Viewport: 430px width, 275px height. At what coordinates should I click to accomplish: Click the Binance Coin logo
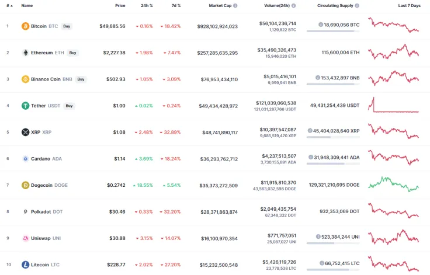tap(25, 79)
